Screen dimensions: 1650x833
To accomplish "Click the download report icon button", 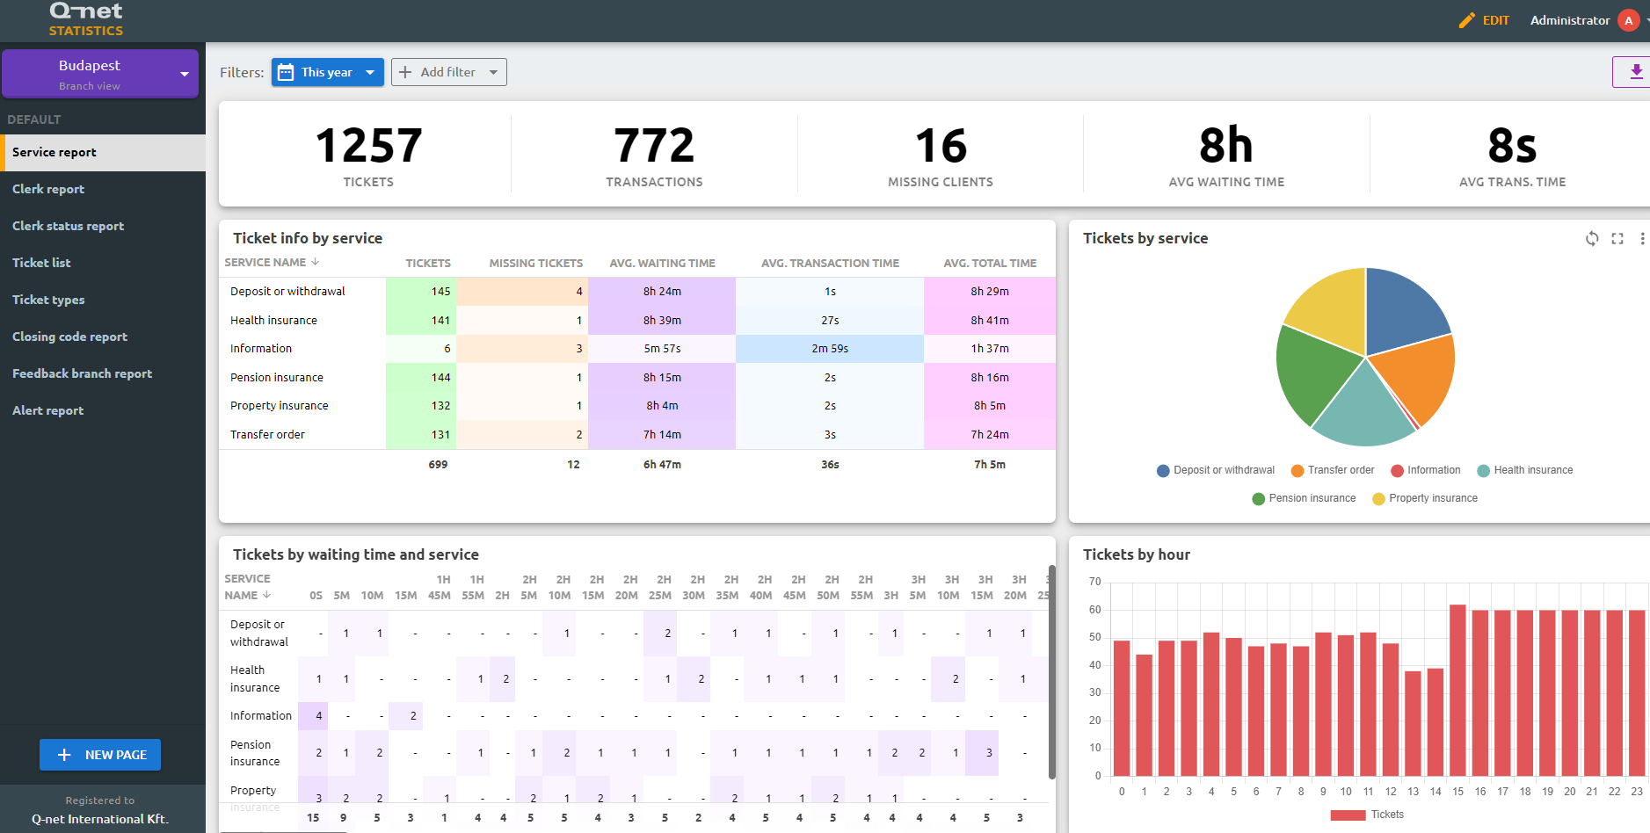I will (x=1635, y=72).
